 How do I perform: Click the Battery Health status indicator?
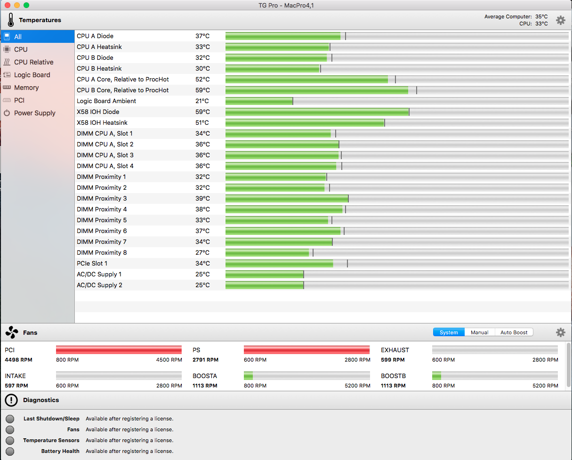(x=10, y=452)
